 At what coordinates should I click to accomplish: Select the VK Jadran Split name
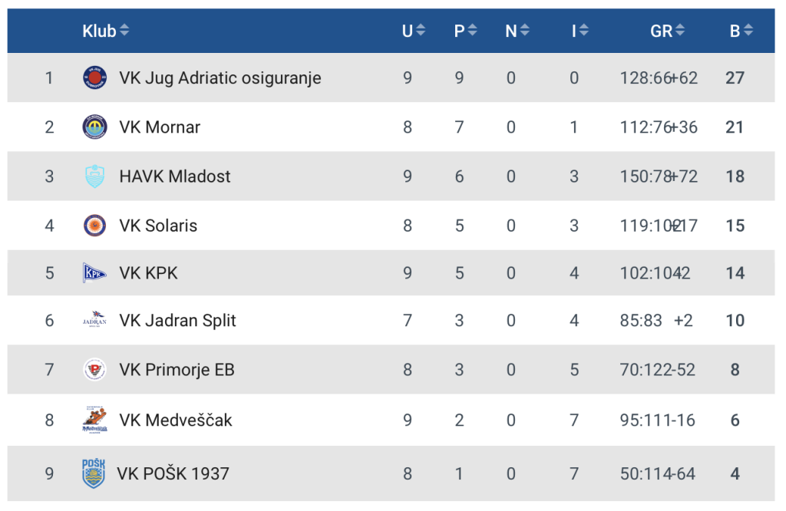177,321
